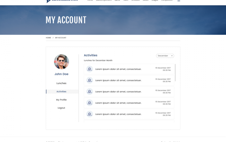This screenshot has height=142, width=226.
Task: Click fifth row's 15 December 2017 date
Action: click(x=163, y=113)
